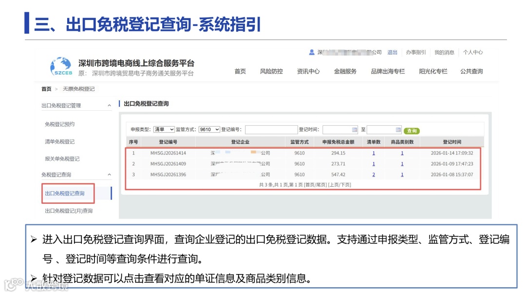Click the 登记时间 start date field
526x295 pixels.
[x=340, y=130]
